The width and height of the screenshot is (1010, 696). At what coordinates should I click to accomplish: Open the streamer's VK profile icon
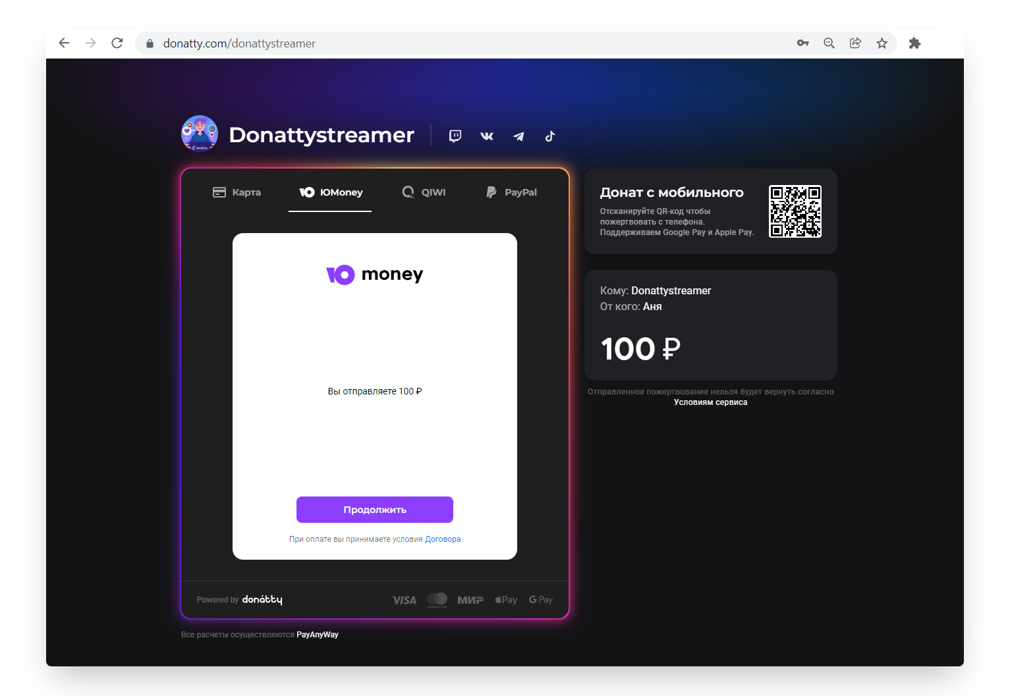[487, 136]
